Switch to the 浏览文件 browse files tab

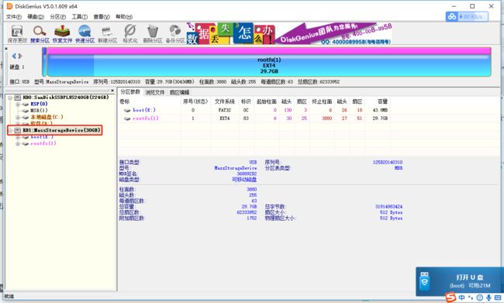155,92
